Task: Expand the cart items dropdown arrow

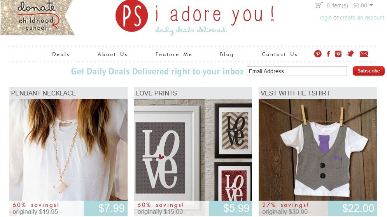Action: (x=371, y=5)
